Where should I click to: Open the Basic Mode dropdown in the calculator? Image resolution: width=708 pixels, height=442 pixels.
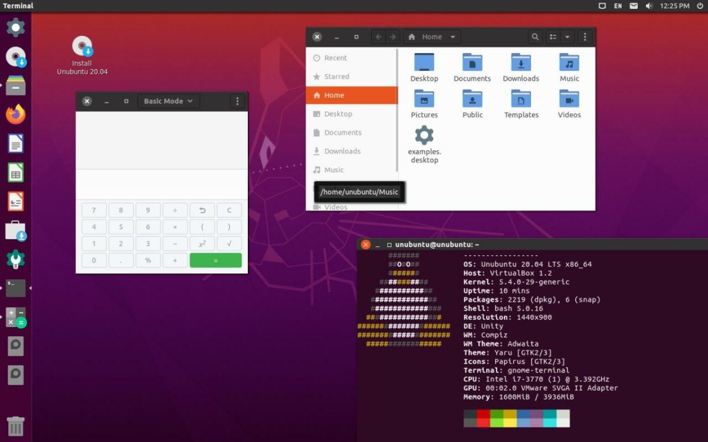168,101
